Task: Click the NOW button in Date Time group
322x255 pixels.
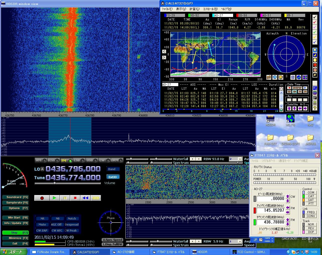Action: pos(297,88)
